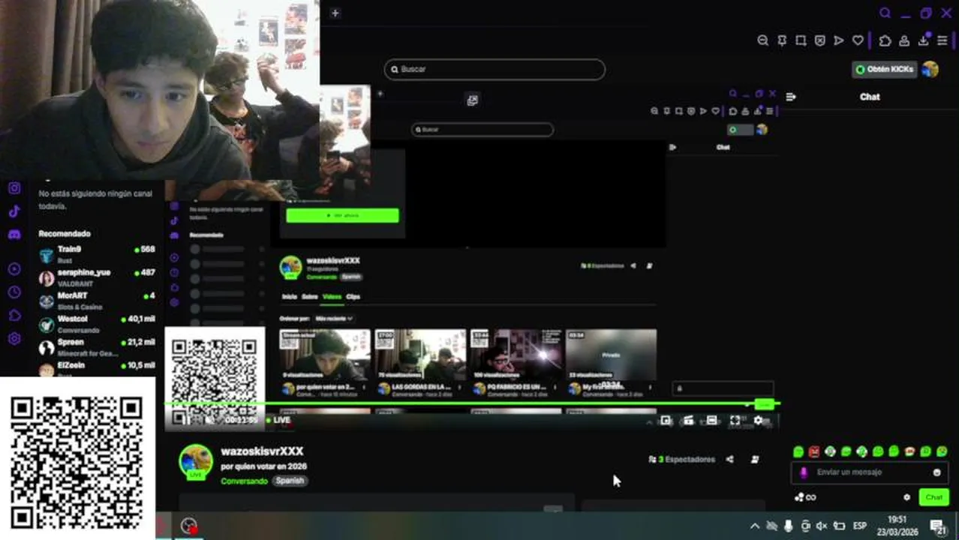The width and height of the screenshot is (959, 540).
Task: Open the browser hamburger menu icon
Action: [x=942, y=40]
